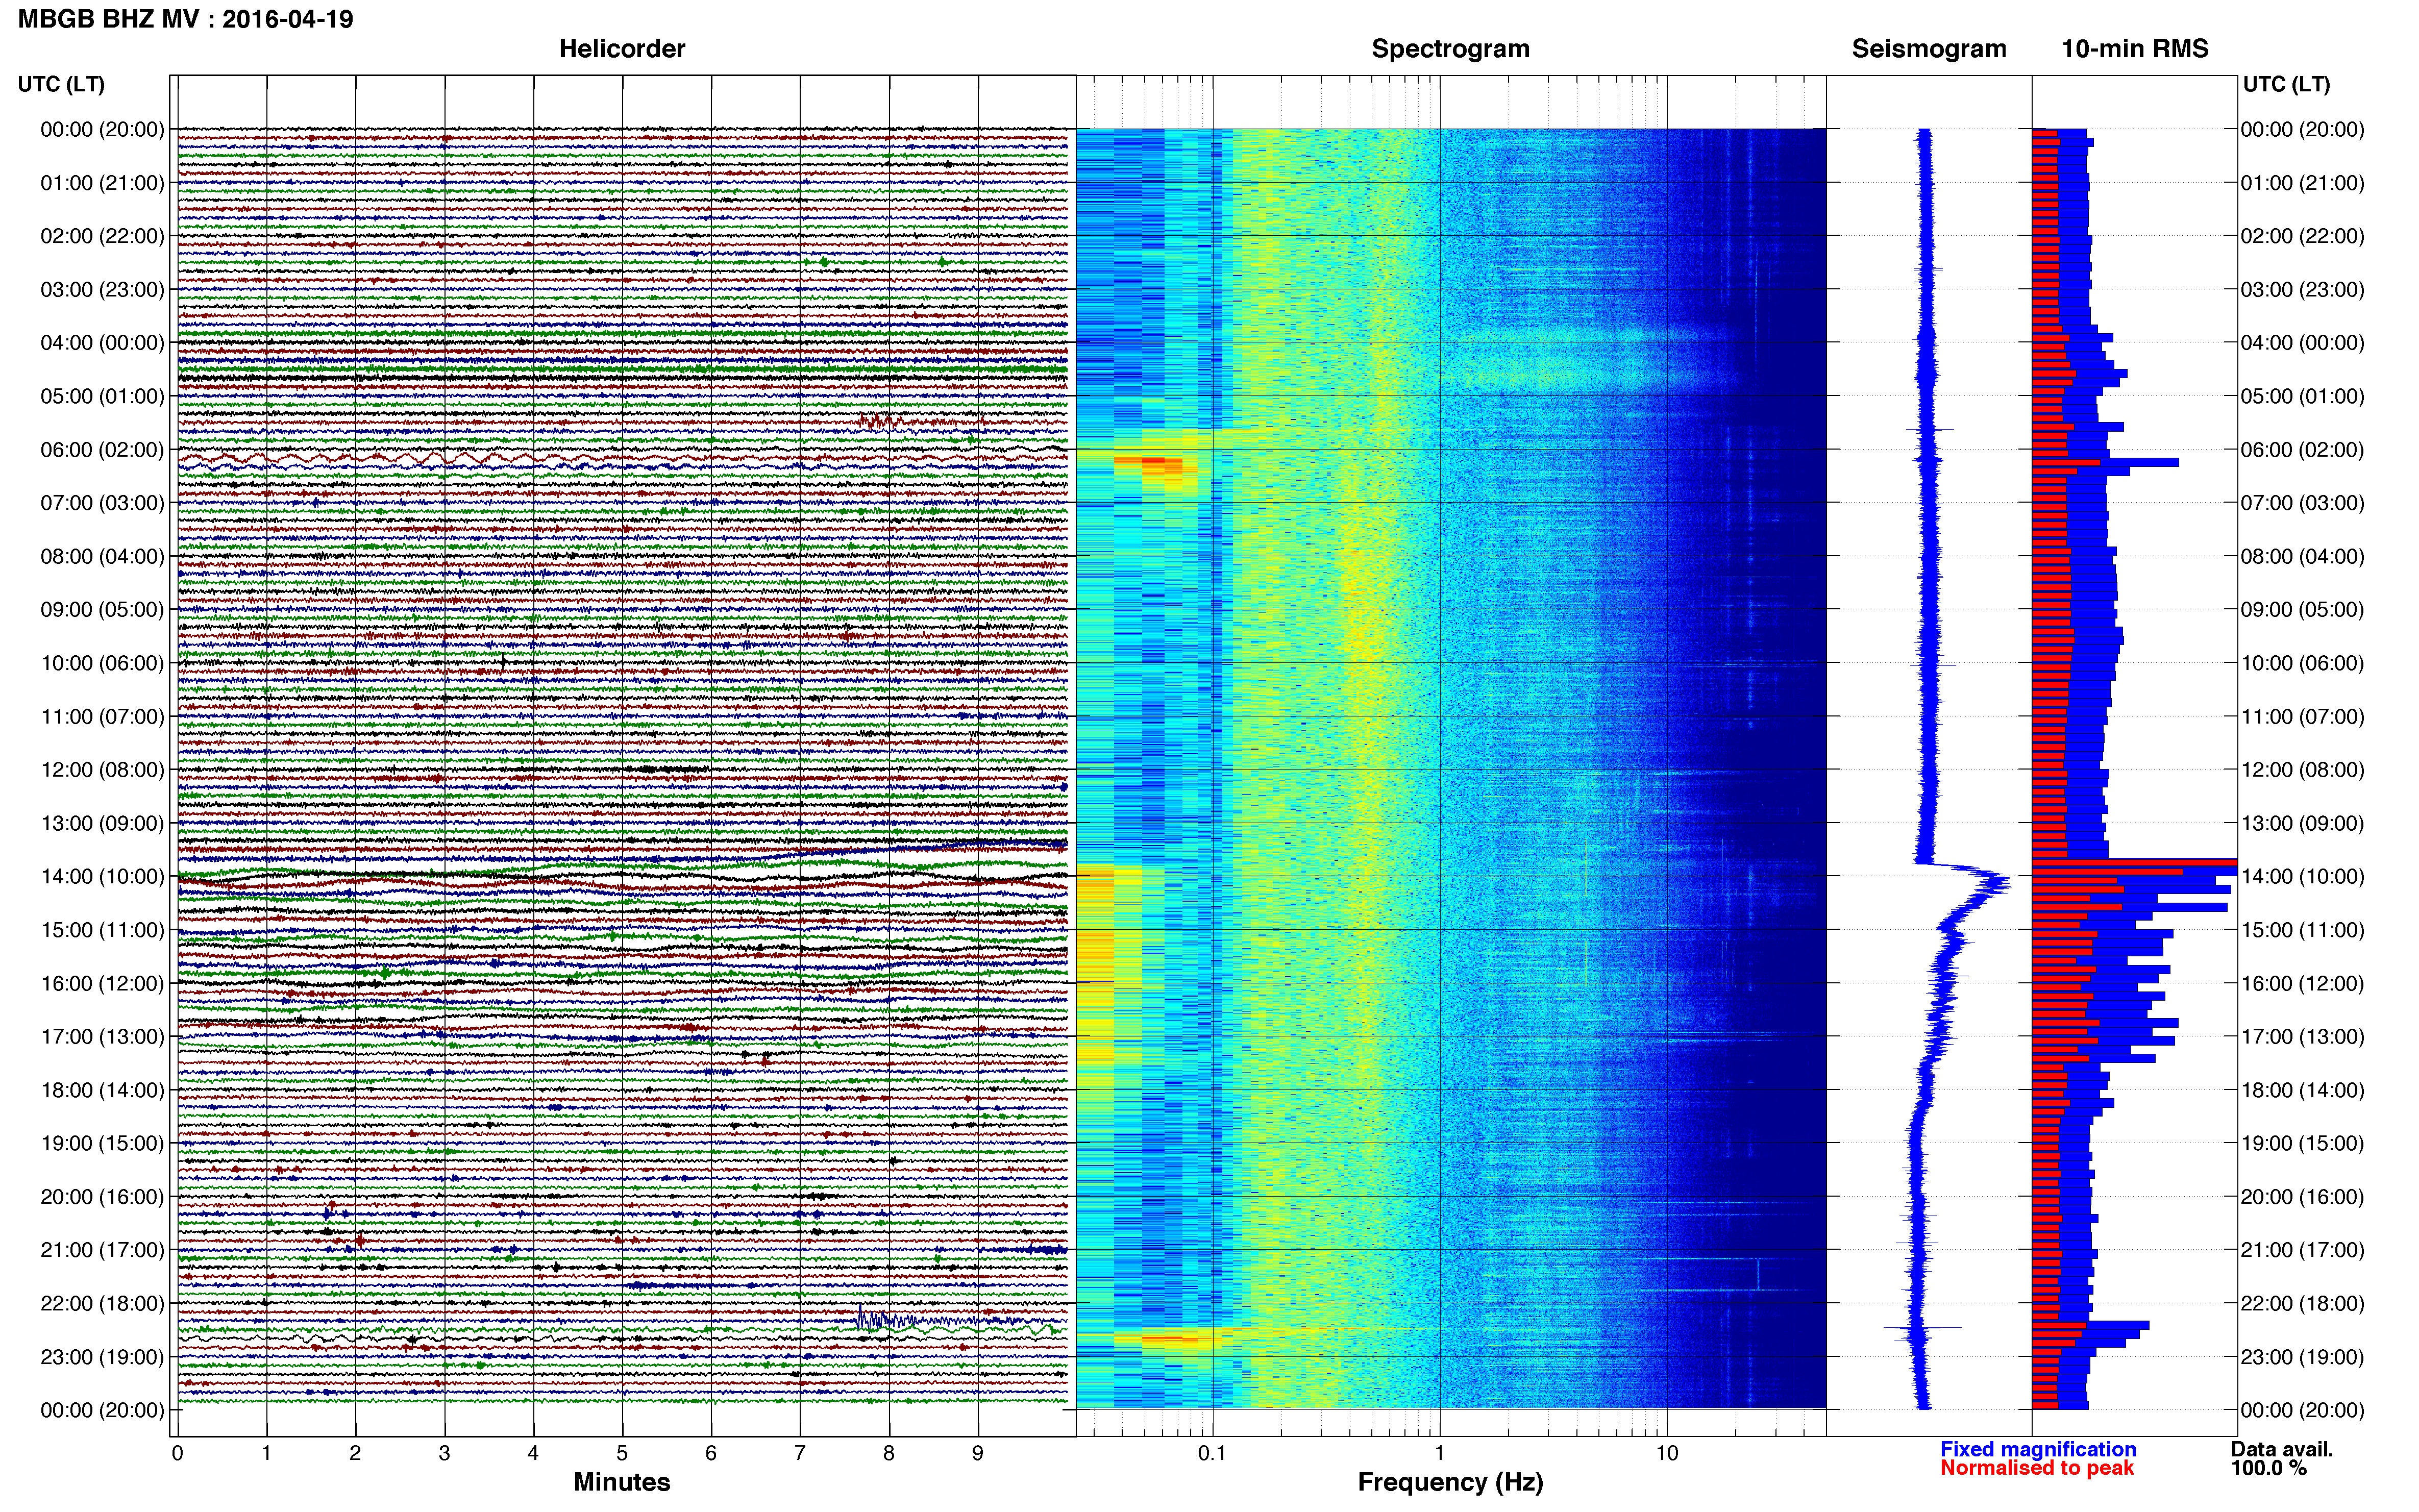Click '14:00 (10:00)' on the Helicorder time axis
Viewport: 2419px width, 1512px height.
(102, 877)
